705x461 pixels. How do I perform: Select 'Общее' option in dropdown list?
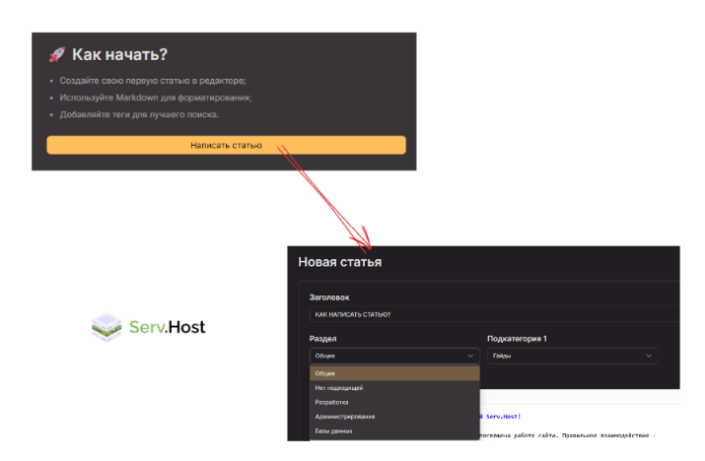tap(394, 373)
